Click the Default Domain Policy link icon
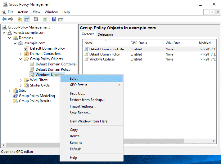This screenshot has height=164, width=221. pyautogui.click(x=26, y=48)
